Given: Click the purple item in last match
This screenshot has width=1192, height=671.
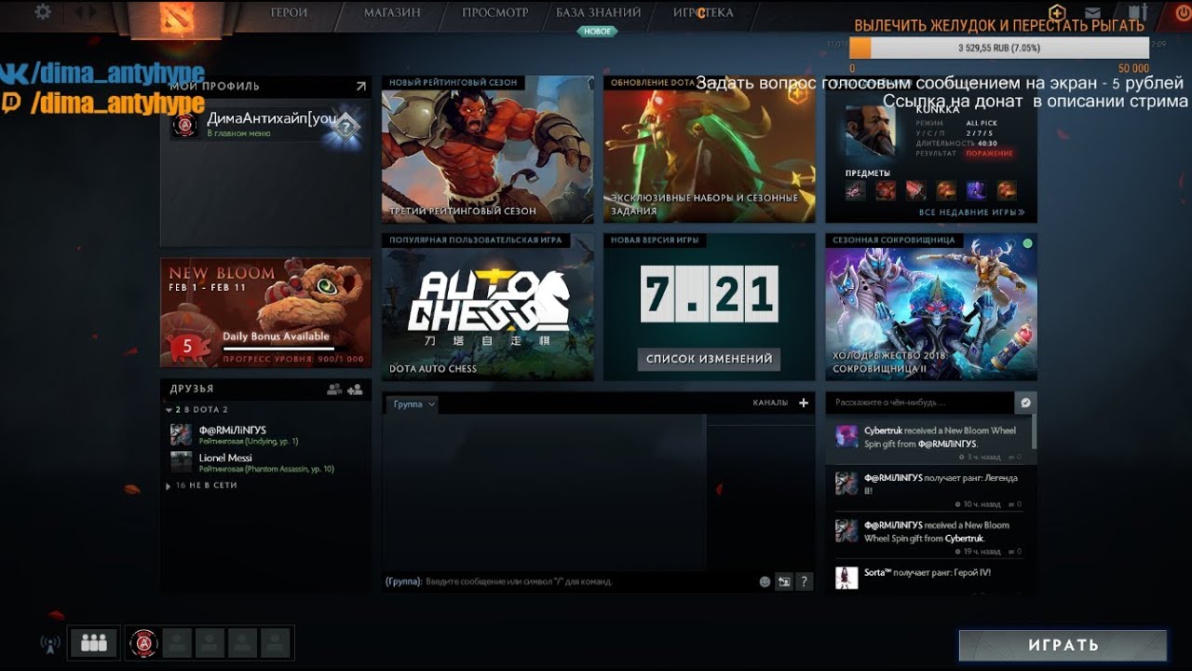Looking at the screenshot, I should coord(976,191).
